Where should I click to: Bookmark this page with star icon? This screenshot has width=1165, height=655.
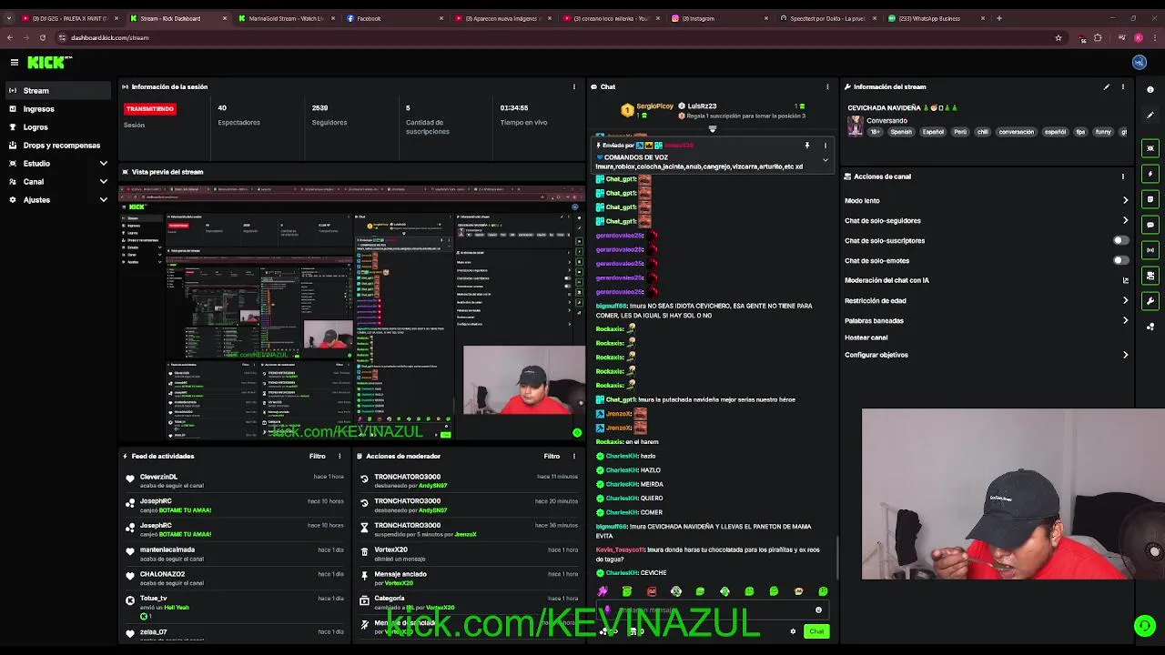pos(1059,37)
